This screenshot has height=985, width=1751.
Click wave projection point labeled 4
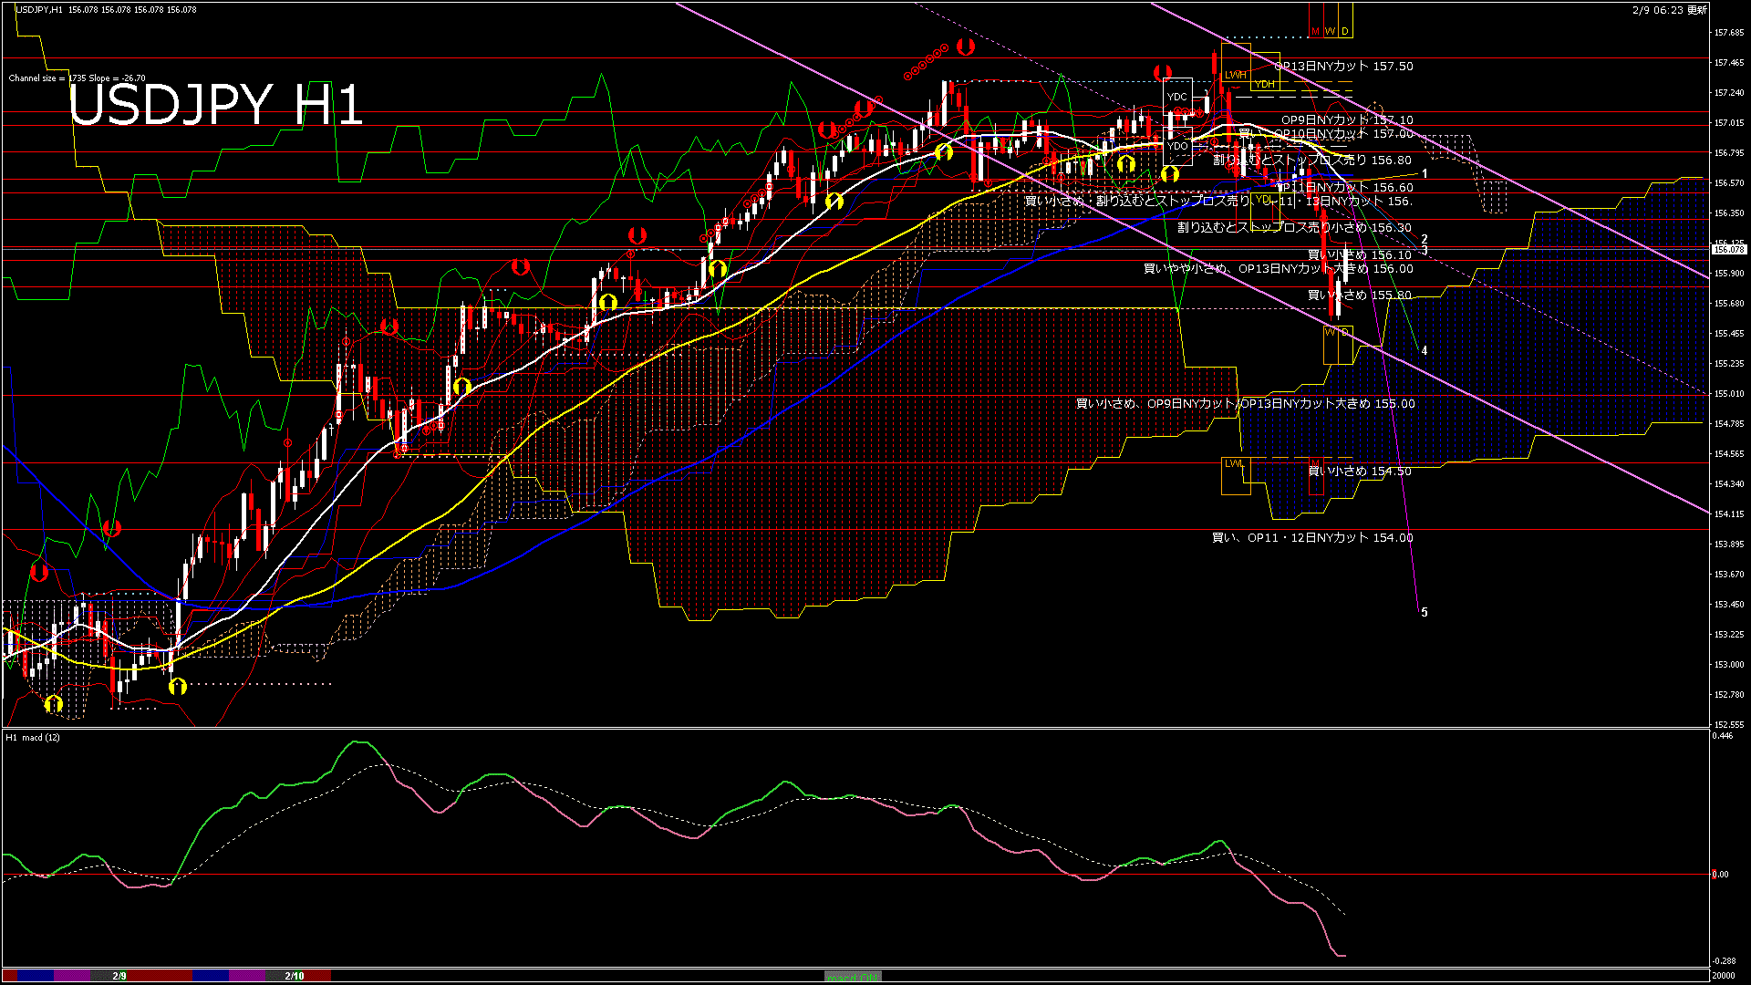point(1425,351)
